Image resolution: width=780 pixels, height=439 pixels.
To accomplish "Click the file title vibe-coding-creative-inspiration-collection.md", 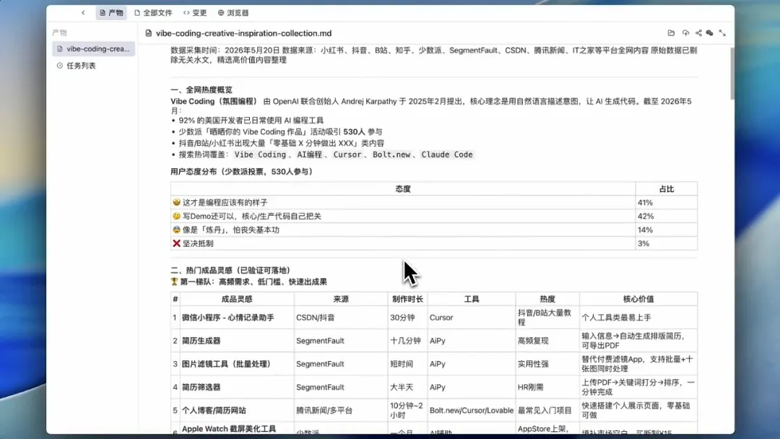I will point(244,33).
